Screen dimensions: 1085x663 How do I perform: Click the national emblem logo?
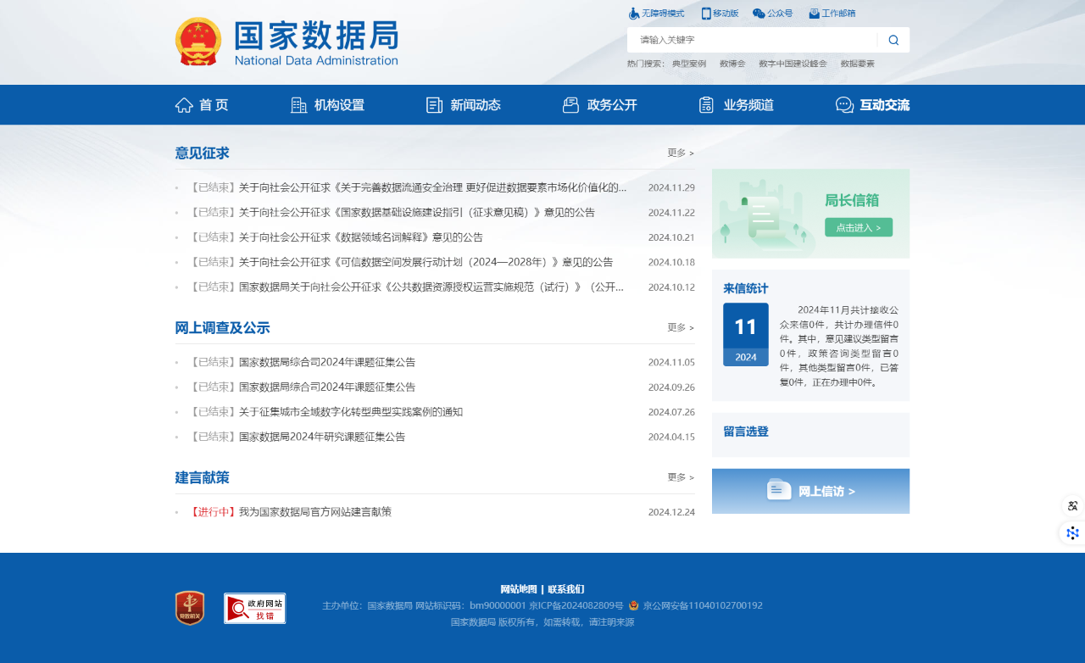coord(198,42)
